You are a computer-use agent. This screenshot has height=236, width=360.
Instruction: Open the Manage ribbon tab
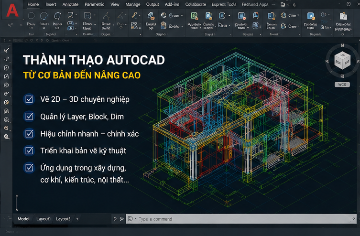[133, 4]
